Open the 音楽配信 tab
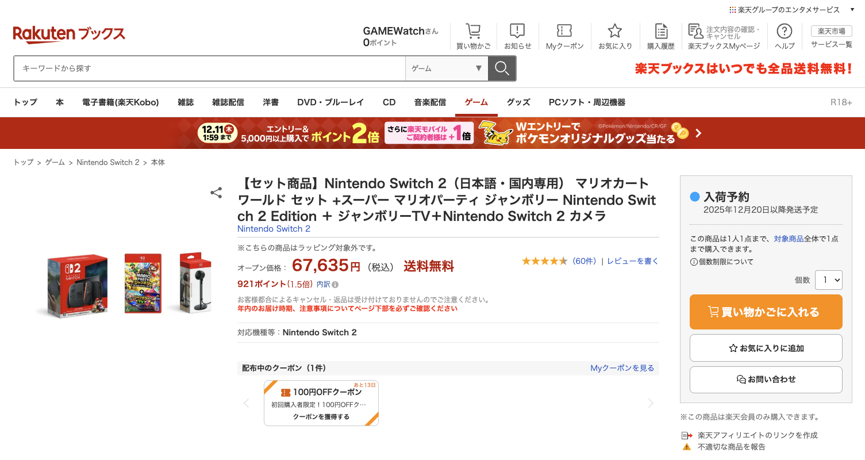The height and width of the screenshot is (460, 865). click(430, 102)
